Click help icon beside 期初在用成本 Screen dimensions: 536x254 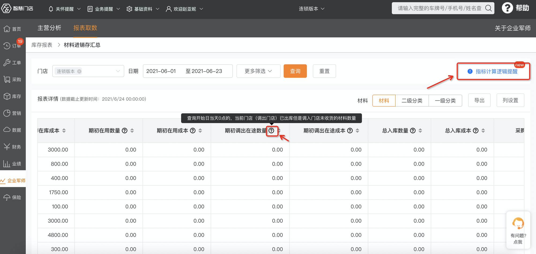tap(193, 130)
